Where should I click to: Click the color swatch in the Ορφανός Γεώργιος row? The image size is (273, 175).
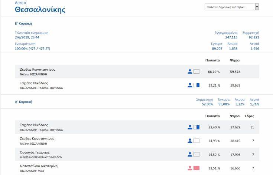pyautogui.click(x=196, y=154)
